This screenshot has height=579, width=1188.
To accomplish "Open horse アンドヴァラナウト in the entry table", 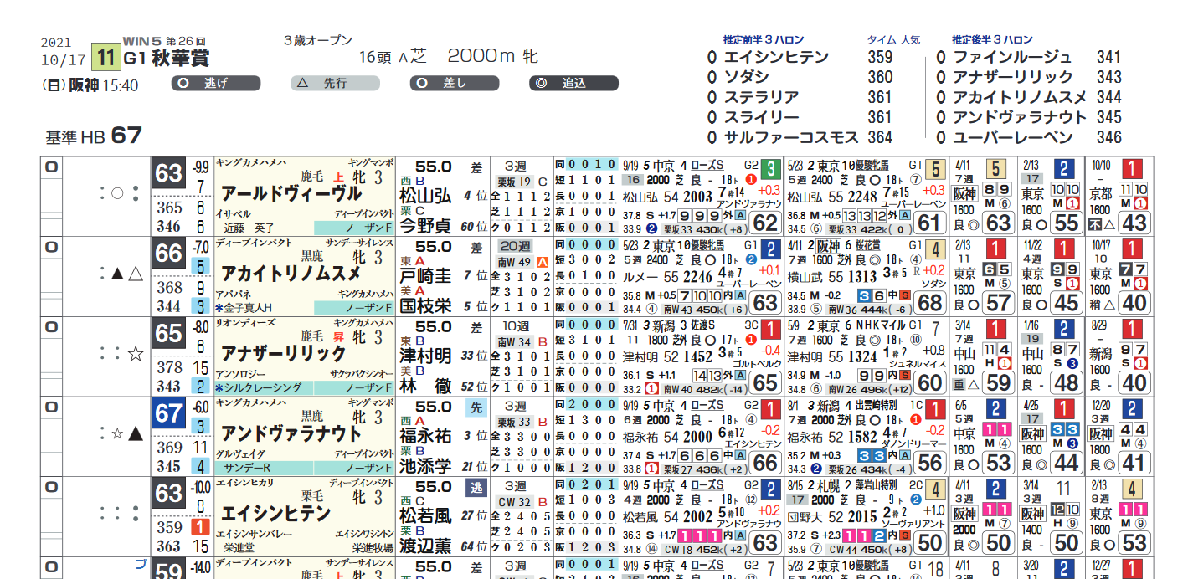I will point(291,433).
